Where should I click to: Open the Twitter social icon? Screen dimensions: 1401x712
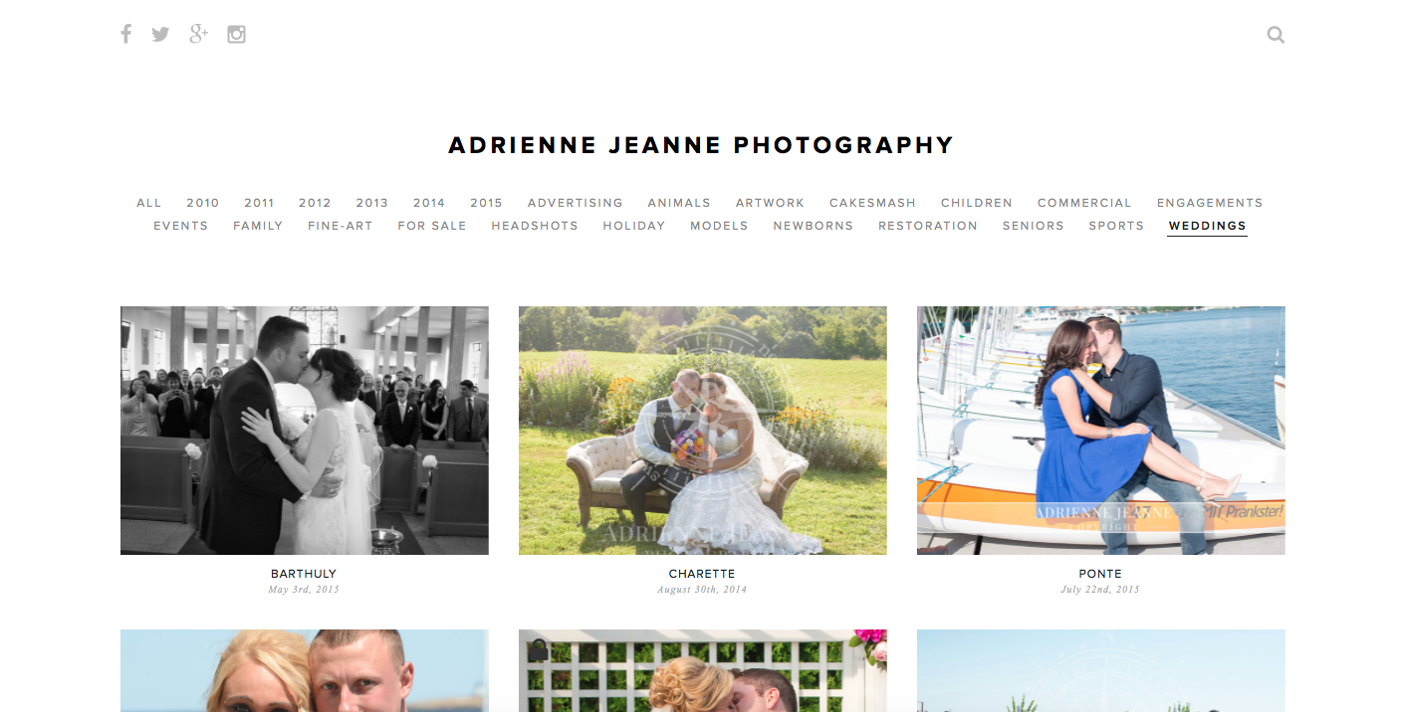tap(160, 35)
